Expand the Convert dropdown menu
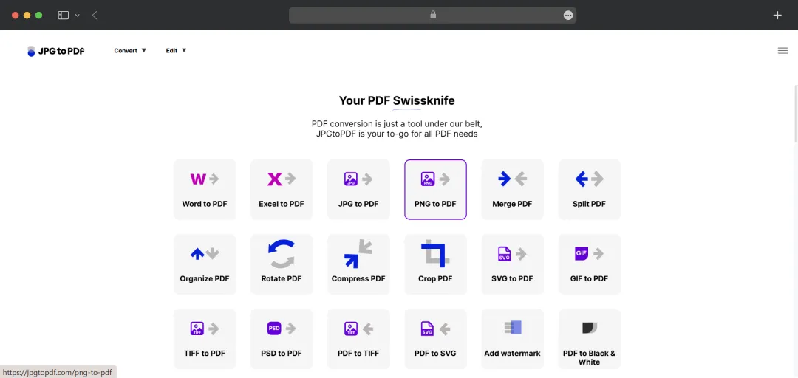This screenshot has height=378, width=798. 130,51
